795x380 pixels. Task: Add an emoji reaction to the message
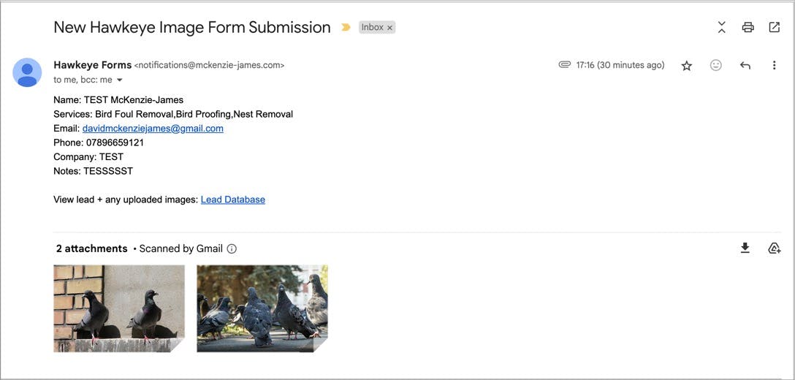[716, 65]
